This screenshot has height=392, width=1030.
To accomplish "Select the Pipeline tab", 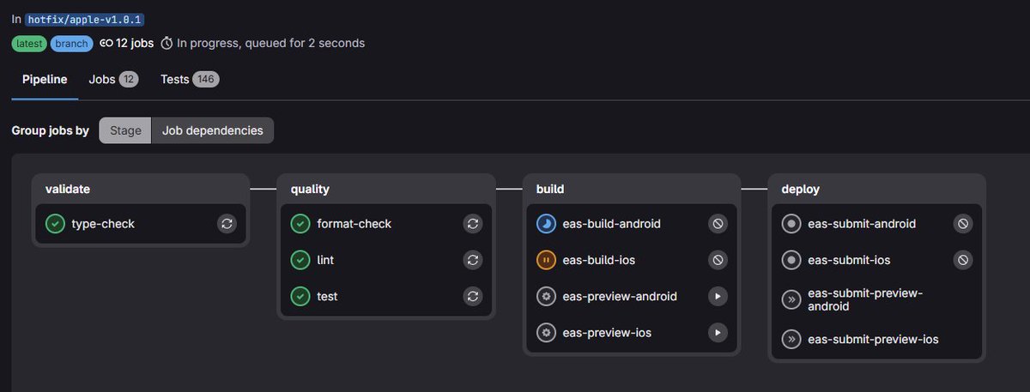I will click(45, 79).
